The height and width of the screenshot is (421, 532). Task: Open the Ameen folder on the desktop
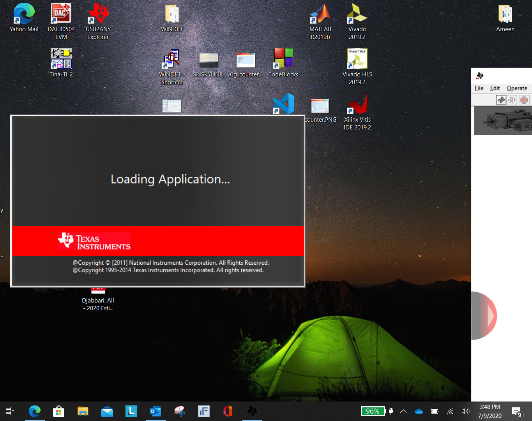505,18
